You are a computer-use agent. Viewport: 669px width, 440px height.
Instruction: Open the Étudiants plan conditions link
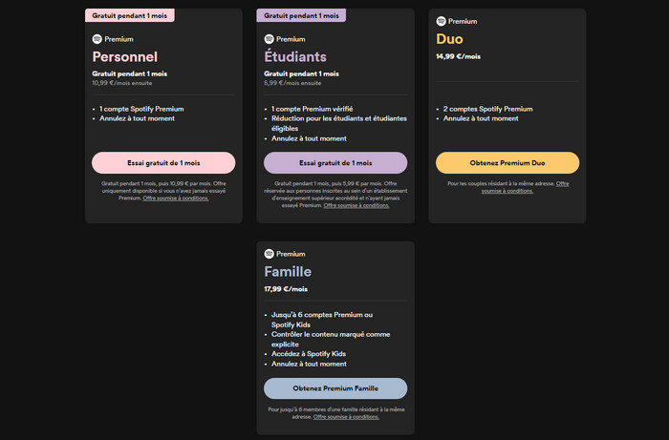click(x=356, y=205)
